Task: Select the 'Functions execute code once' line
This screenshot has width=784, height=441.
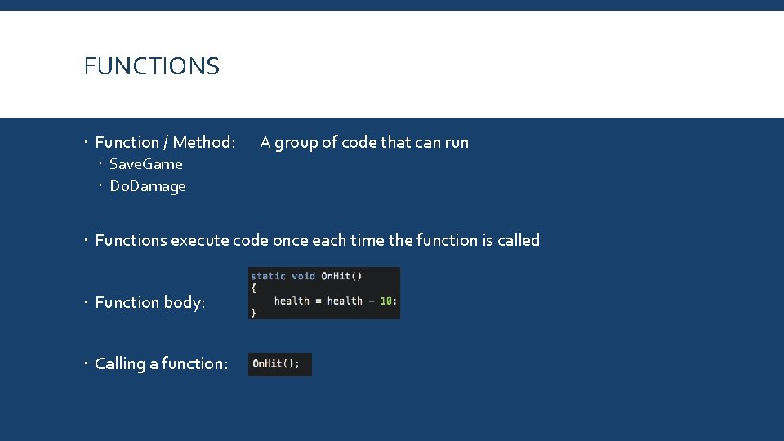Action: point(317,240)
